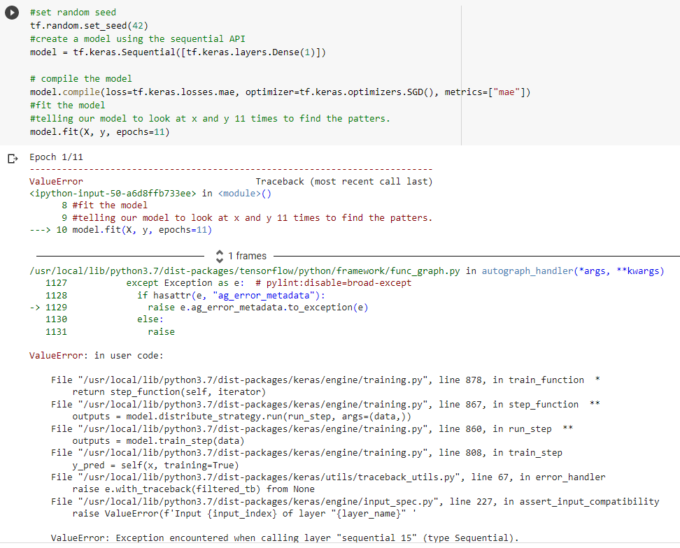Click the down chevron beside 1 frames
This screenshot has height=548, width=680.
pos(219,259)
